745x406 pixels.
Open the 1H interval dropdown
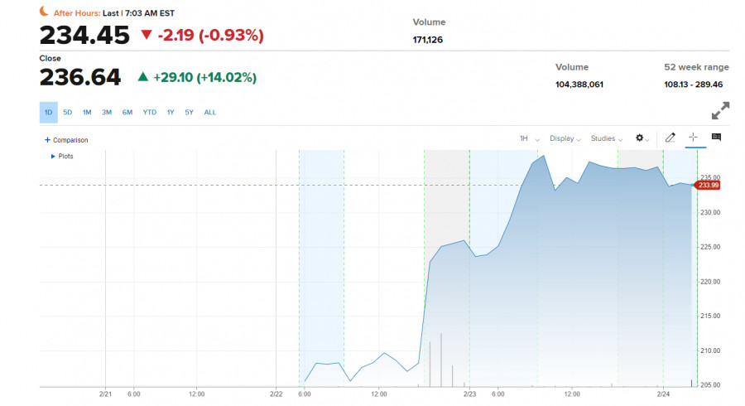pyautogui.click(x=528, y=138)
